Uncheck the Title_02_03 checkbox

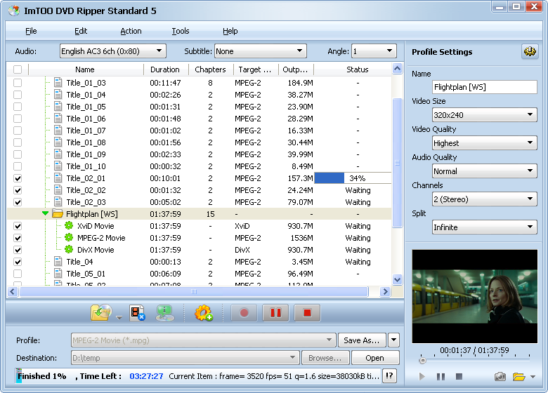[x=18, y=202]
